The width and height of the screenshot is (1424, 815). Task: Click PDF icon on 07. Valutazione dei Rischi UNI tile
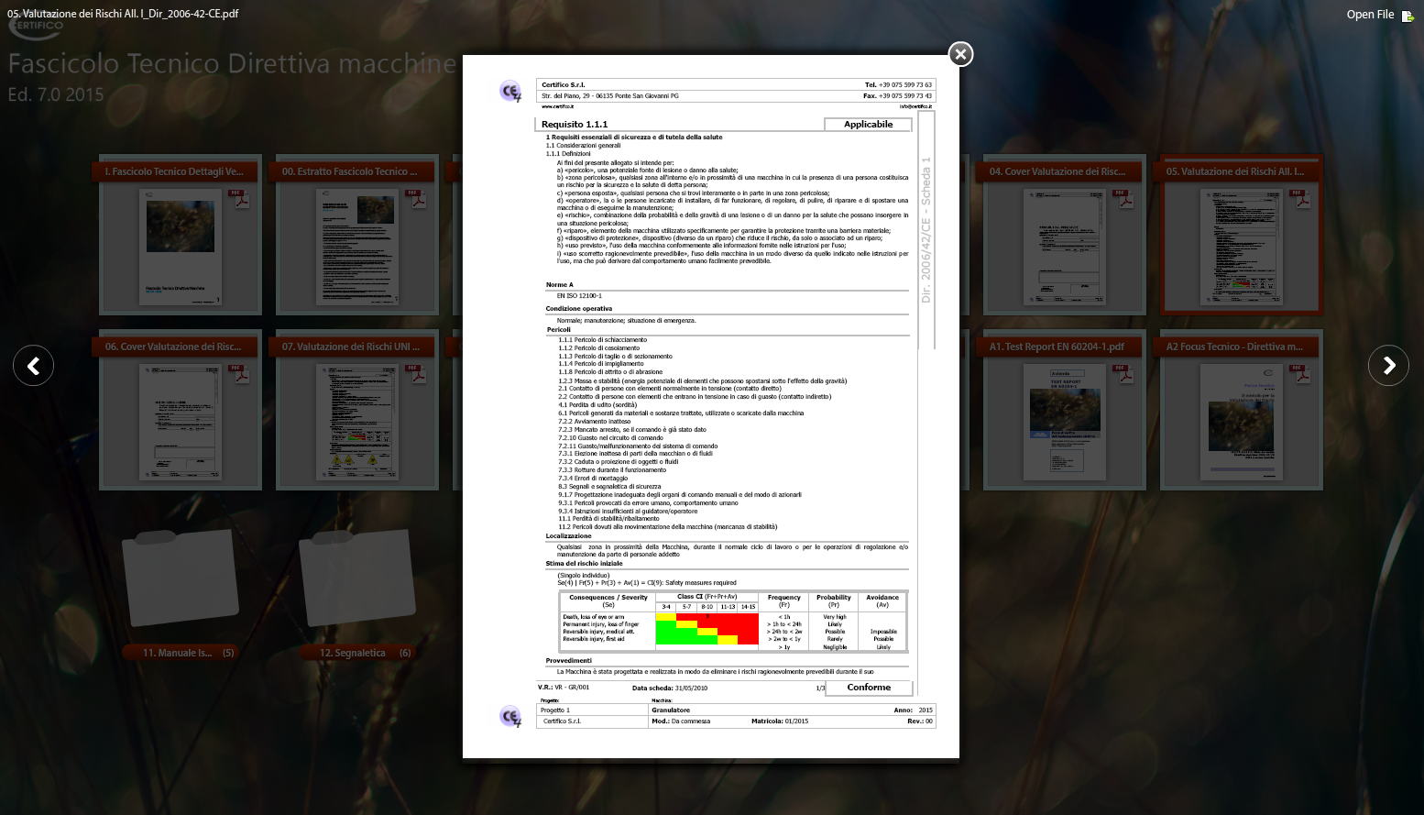coord(416,374)
